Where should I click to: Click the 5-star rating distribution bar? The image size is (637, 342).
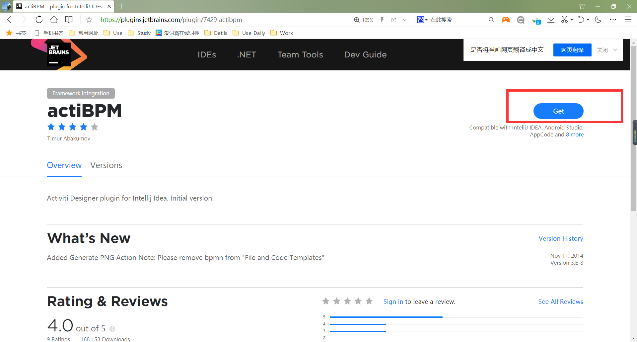coord(457,317)
